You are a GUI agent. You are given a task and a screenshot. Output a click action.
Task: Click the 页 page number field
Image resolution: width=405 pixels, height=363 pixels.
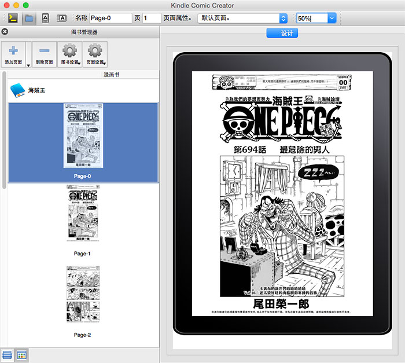(152, 18)
